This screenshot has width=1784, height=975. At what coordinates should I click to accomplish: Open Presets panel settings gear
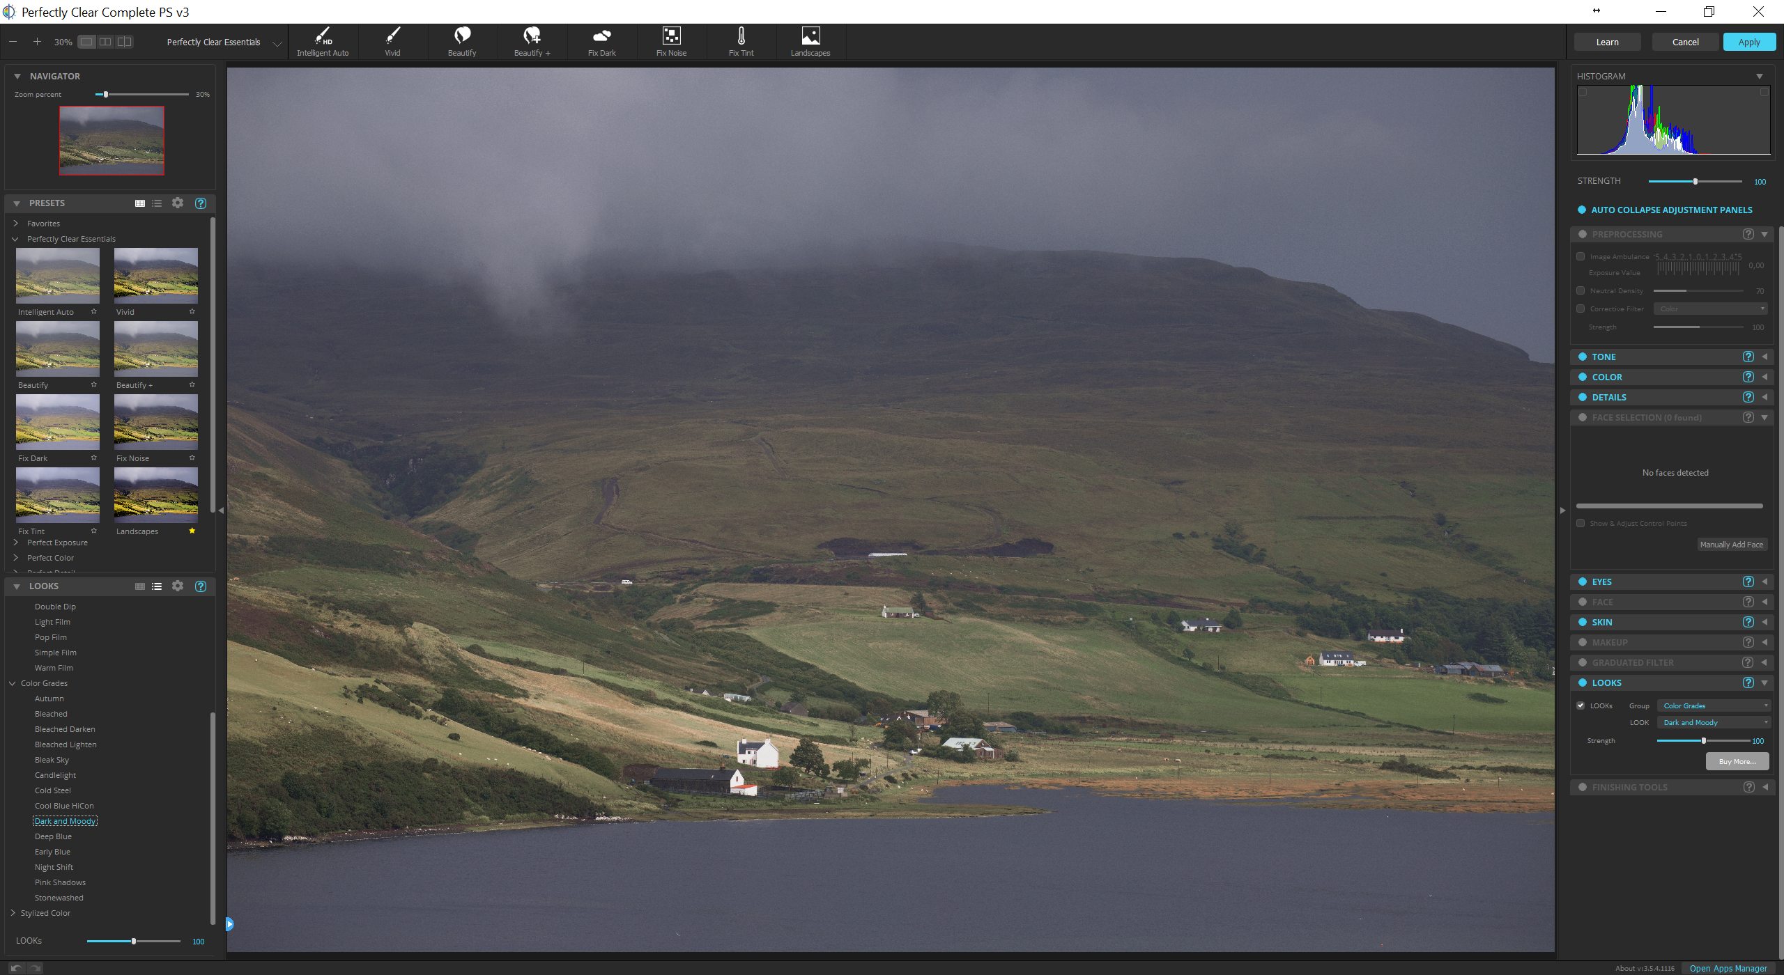(x=178, y=203)
